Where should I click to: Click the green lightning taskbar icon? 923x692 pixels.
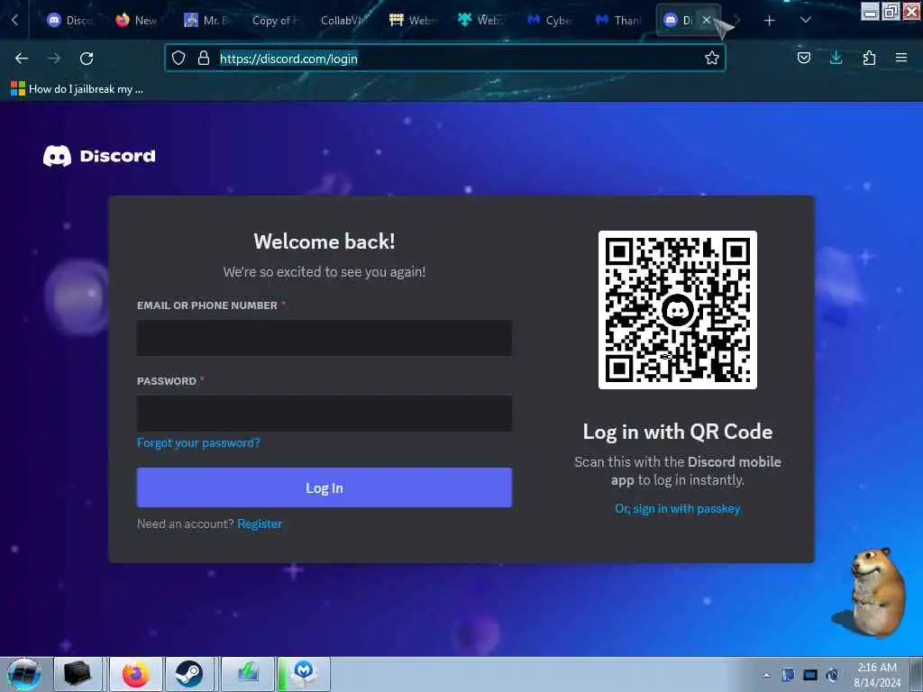click(x=247, y=674)
